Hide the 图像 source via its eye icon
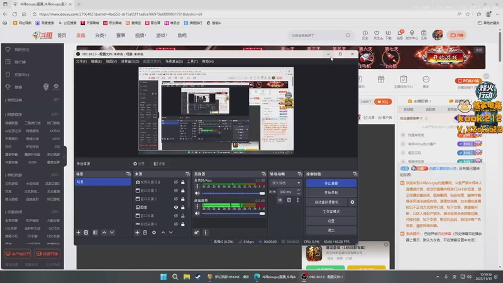The height and width of the screenshot is (283, 503). (176, 208)
